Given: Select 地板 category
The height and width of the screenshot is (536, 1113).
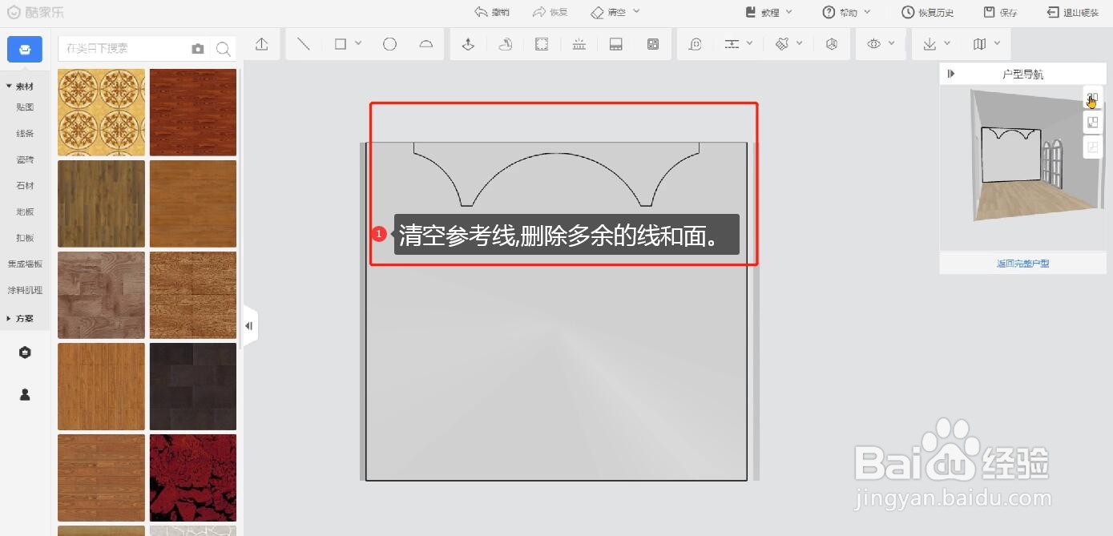Looking at the screenshot, I should click(25, 212).
